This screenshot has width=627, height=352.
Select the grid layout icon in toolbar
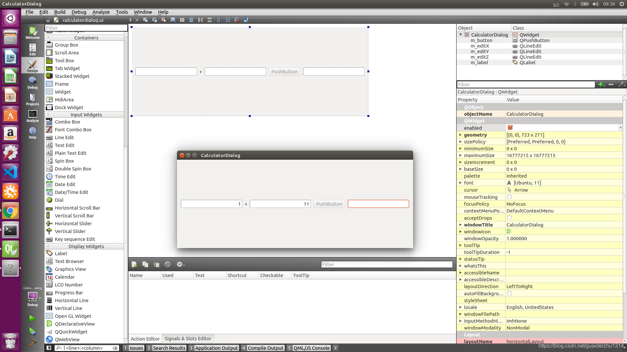pos(228,20)
